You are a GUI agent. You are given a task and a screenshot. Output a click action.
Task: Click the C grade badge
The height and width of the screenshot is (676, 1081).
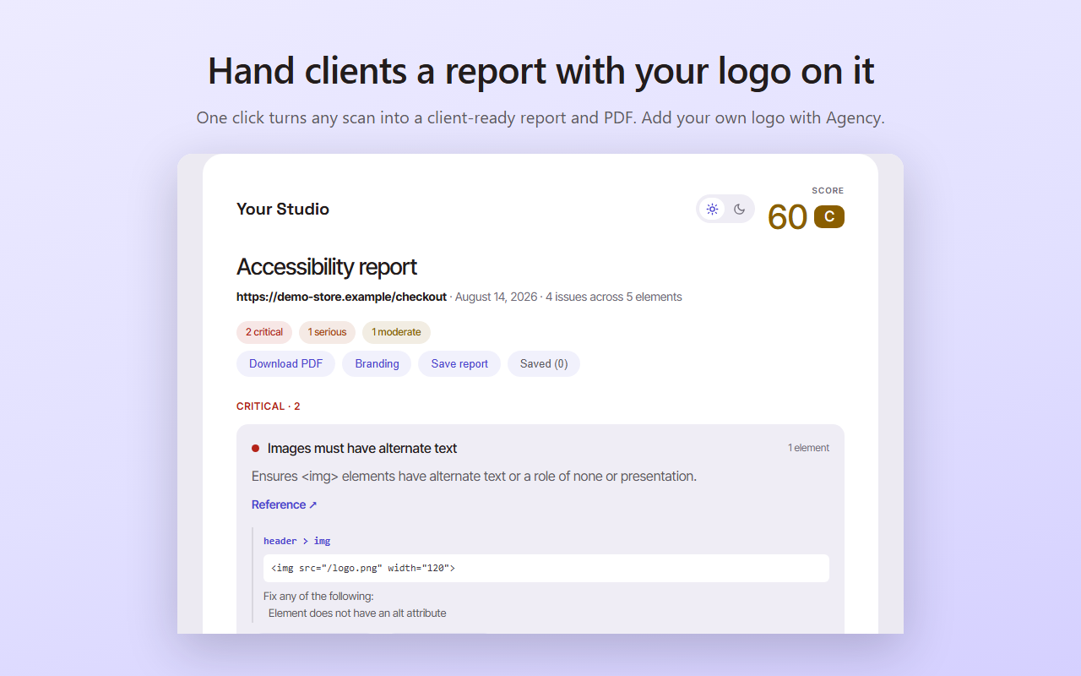pos(829,217)
